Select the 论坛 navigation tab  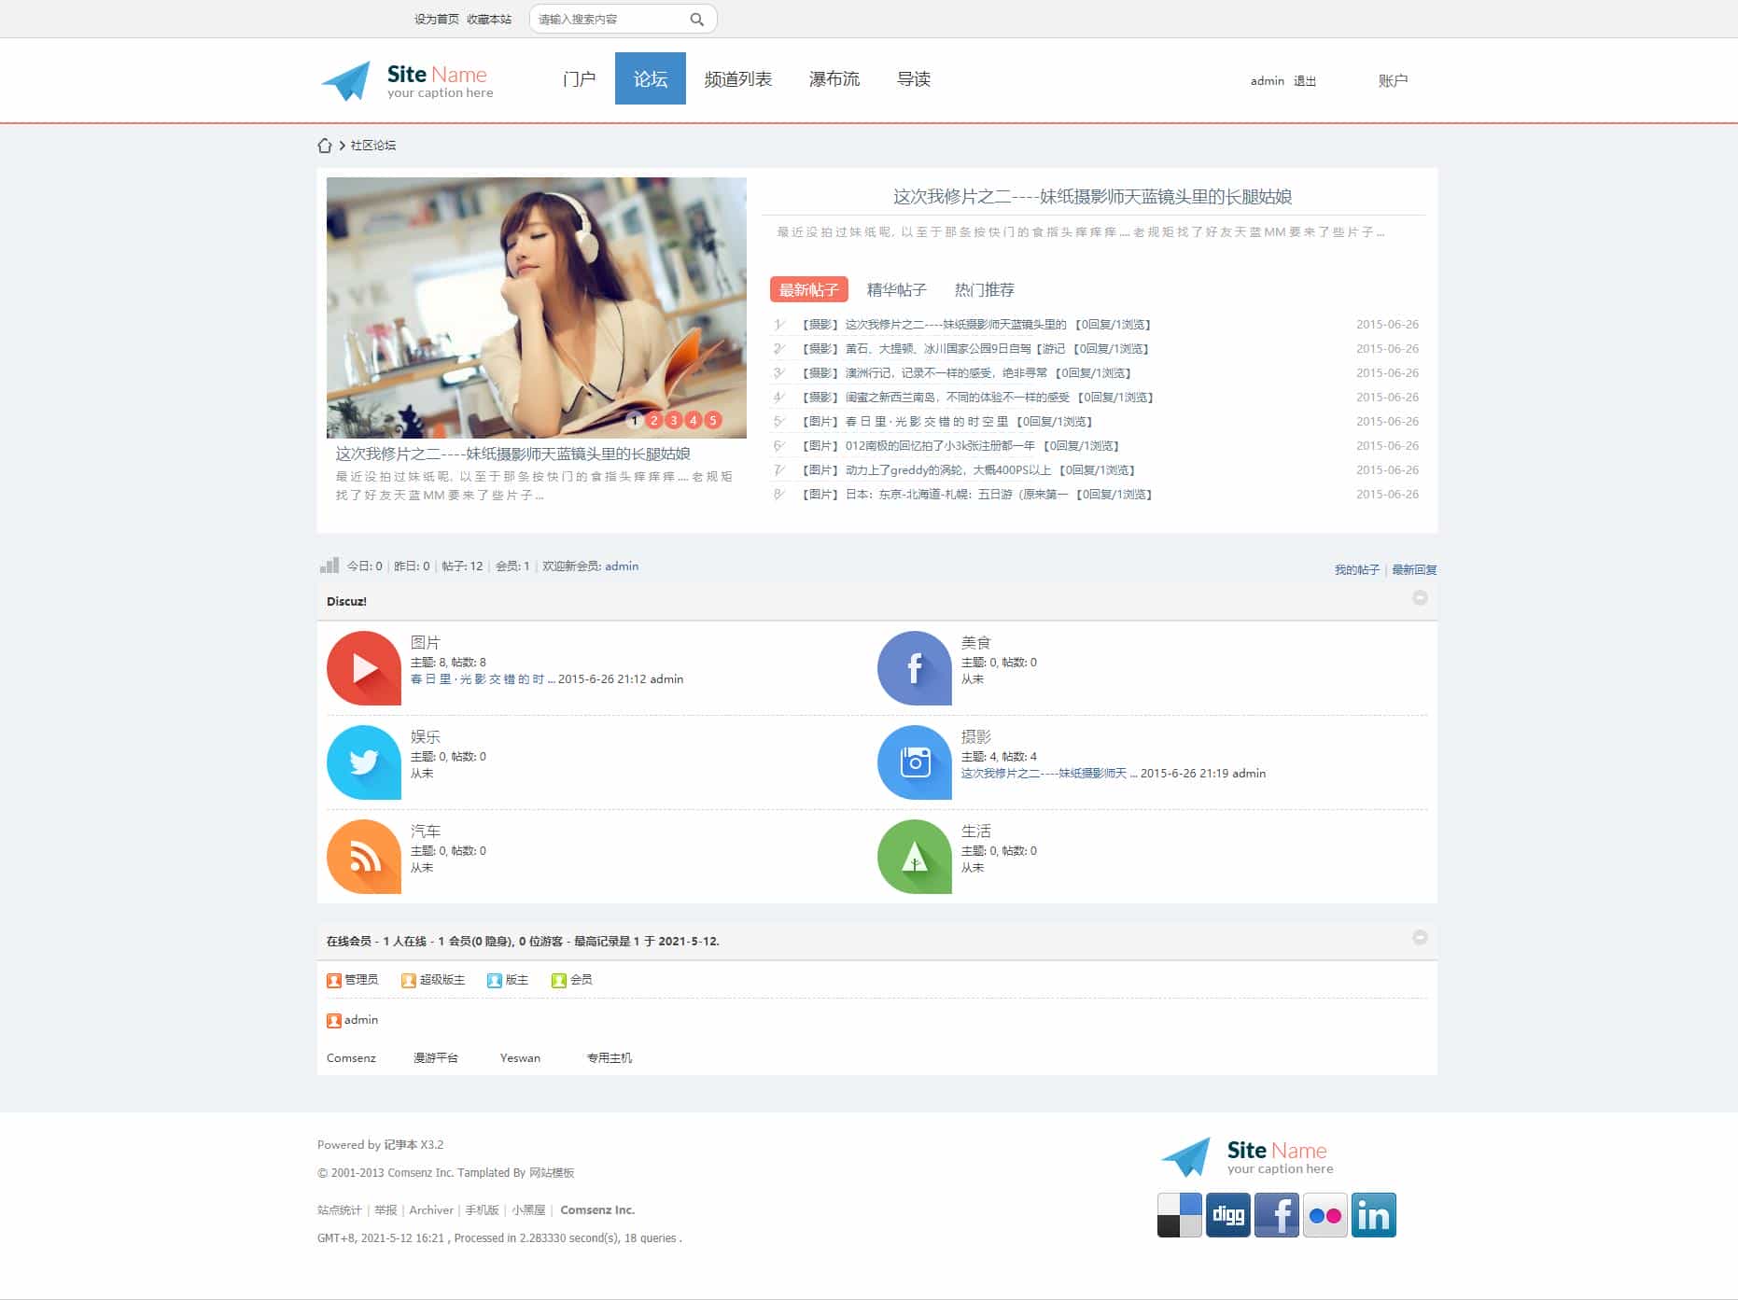pos(651,78)
